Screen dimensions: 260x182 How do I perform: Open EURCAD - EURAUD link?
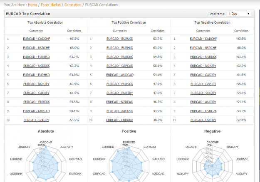[120, 120]
